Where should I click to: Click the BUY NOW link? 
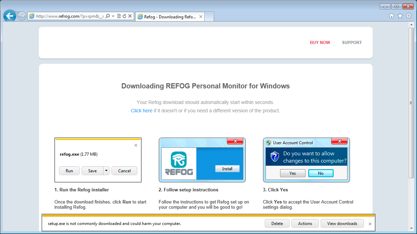320,43
